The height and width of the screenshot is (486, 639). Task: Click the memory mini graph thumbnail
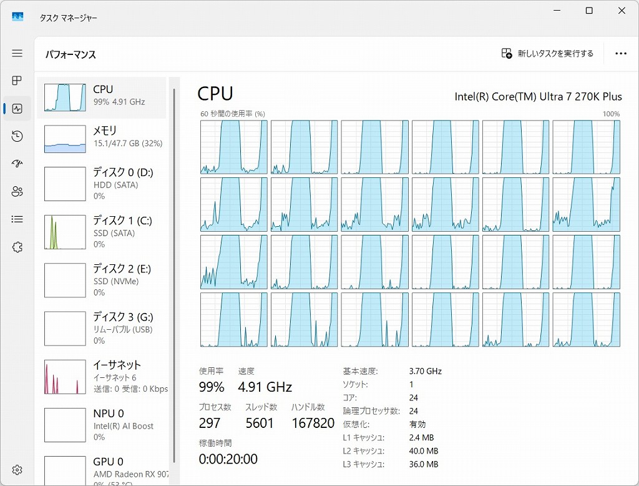[65, 139]
